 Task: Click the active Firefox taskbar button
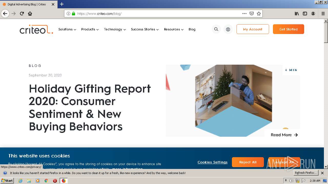click(64, 181)
